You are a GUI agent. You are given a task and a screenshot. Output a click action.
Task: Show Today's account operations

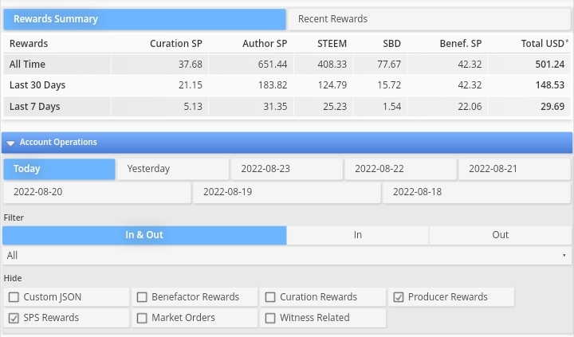click(60, 169)
